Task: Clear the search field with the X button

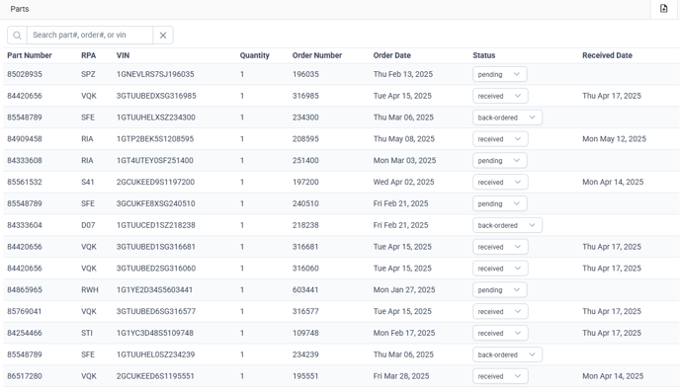Action: 163,36
